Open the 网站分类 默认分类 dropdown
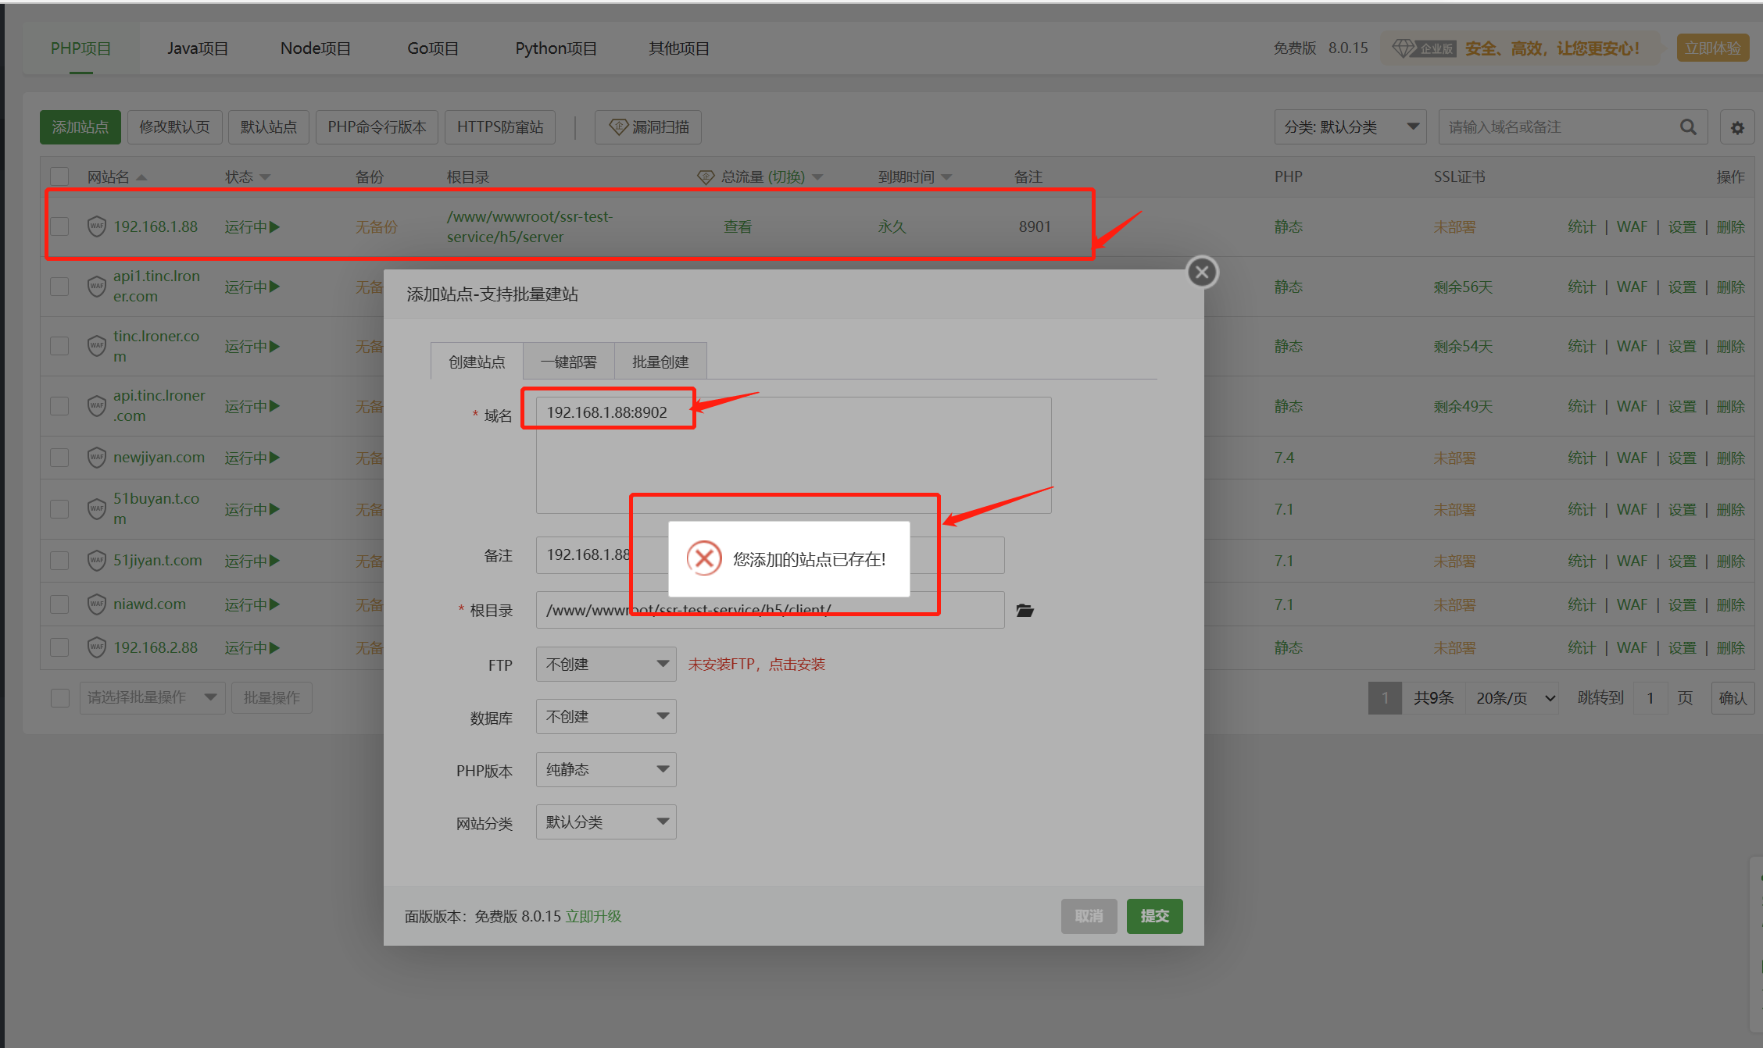The image size is (1763, 1048). pos(606,822)
